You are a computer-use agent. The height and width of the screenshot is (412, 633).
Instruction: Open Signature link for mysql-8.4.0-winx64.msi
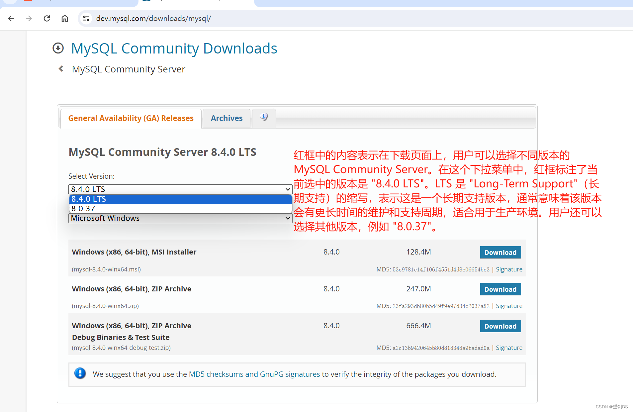[509, 269]
